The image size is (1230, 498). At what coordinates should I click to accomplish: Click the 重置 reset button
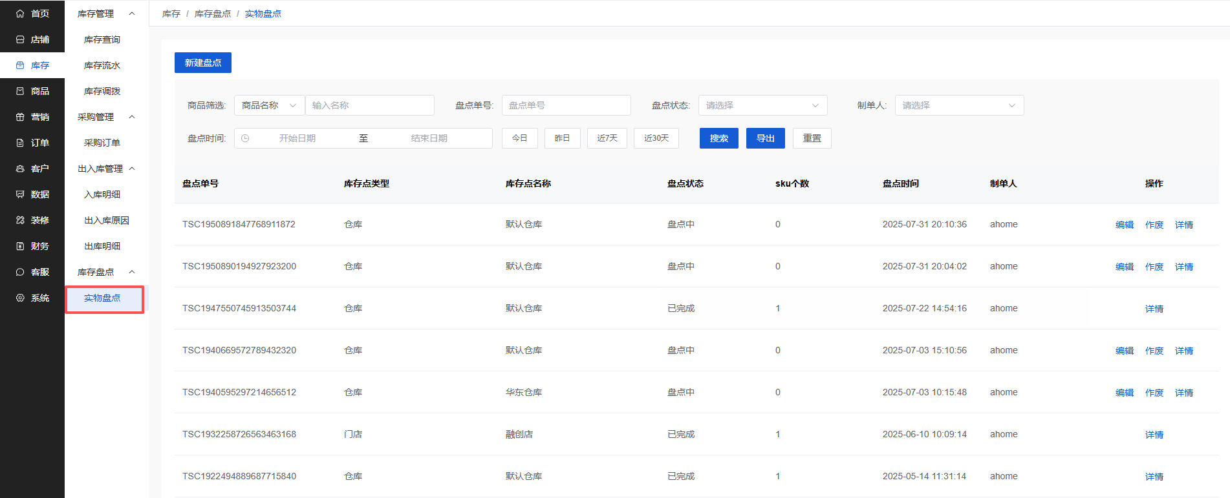click(812, 138)
